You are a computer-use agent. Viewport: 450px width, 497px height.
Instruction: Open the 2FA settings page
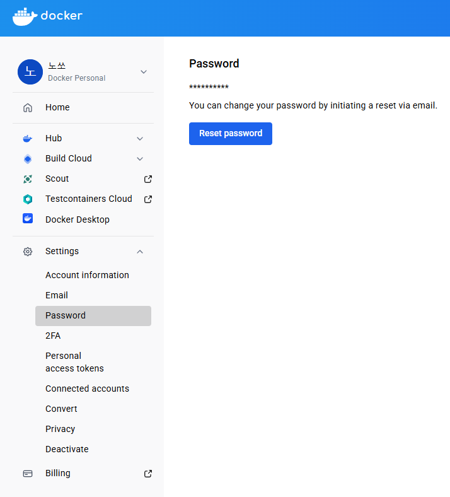click(x=53, y=336)
